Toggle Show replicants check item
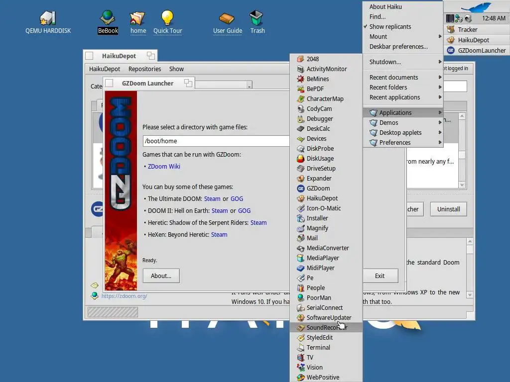 [402, 27]
